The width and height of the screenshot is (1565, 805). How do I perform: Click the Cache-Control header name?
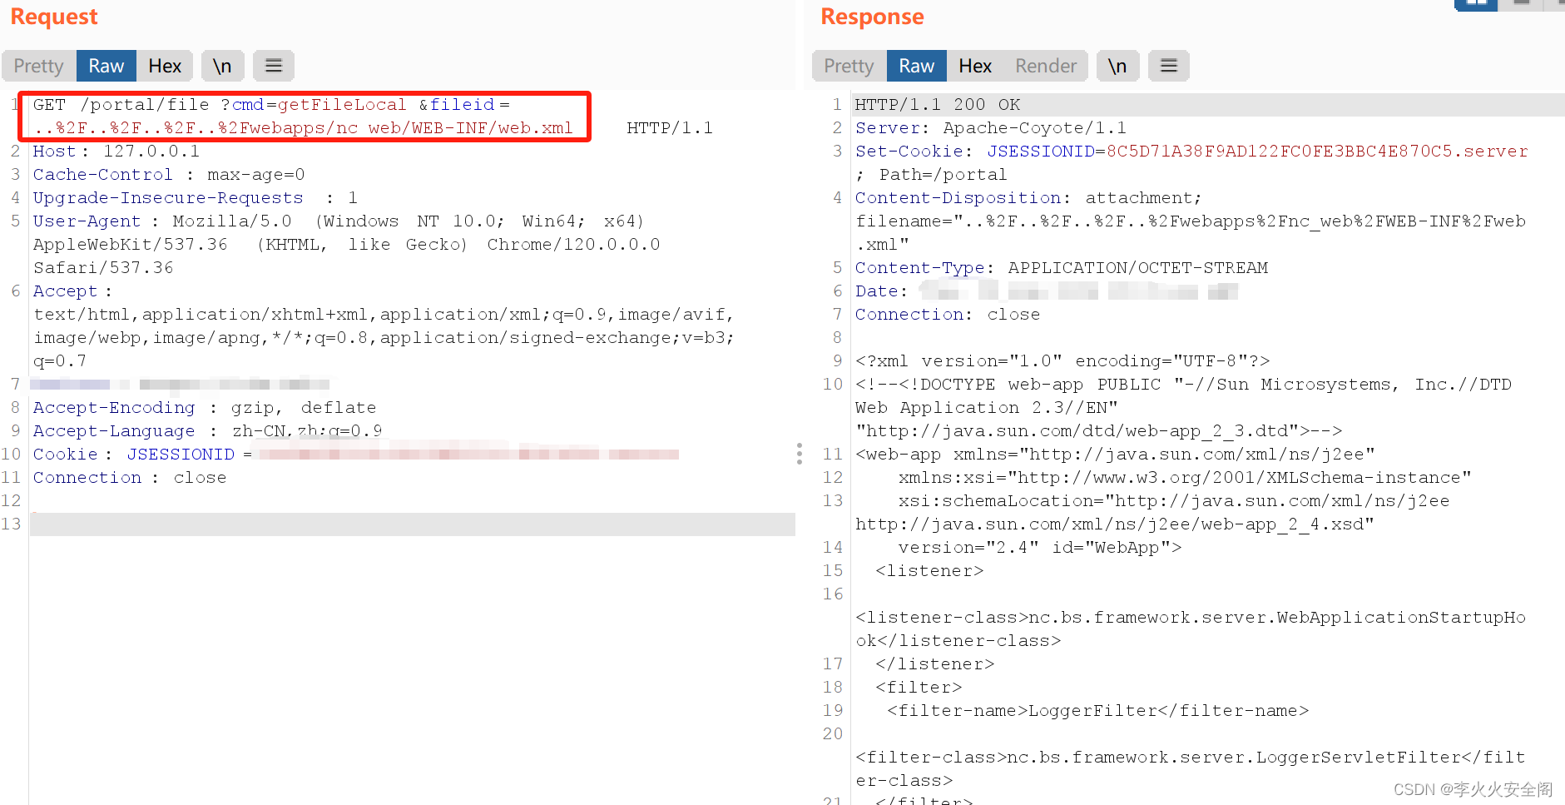pos(102,175)
